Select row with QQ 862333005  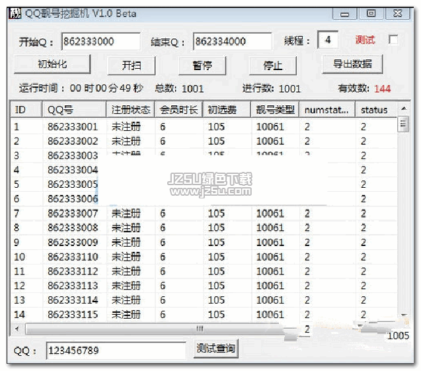click(204, 185)
